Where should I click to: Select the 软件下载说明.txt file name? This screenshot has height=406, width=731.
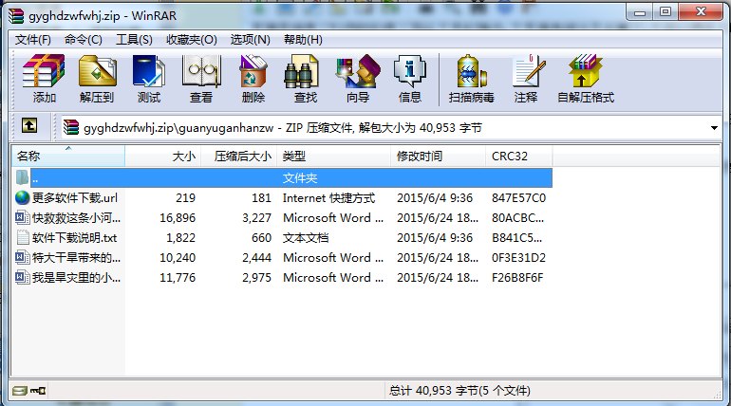(x=74, y=237)
